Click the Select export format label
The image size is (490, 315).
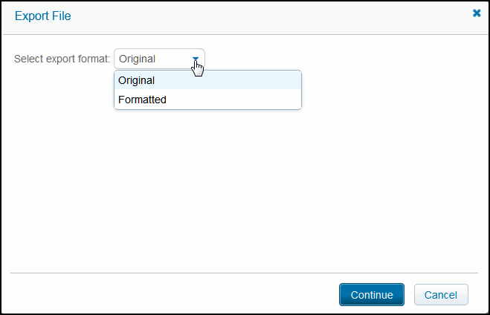(x=62, y=59)
